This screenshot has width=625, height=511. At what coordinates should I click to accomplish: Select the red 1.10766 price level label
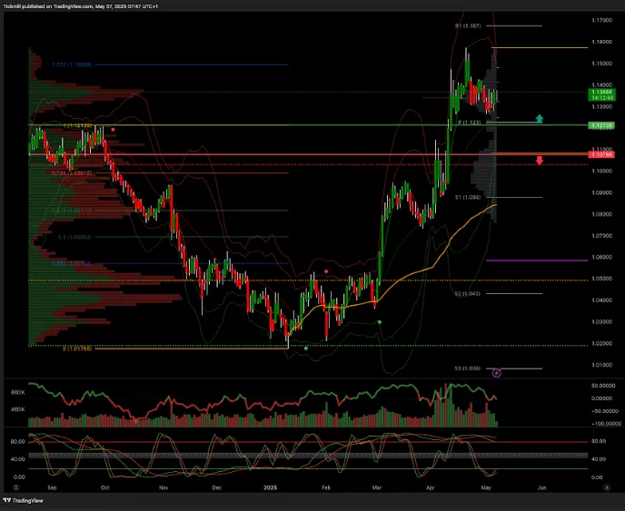(x=600, y=155)
